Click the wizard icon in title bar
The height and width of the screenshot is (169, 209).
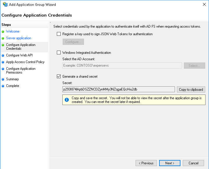(5, 5)
